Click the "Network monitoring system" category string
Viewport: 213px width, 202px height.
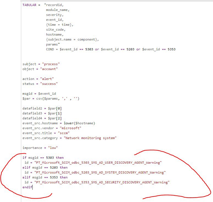(x=90, y=138)
